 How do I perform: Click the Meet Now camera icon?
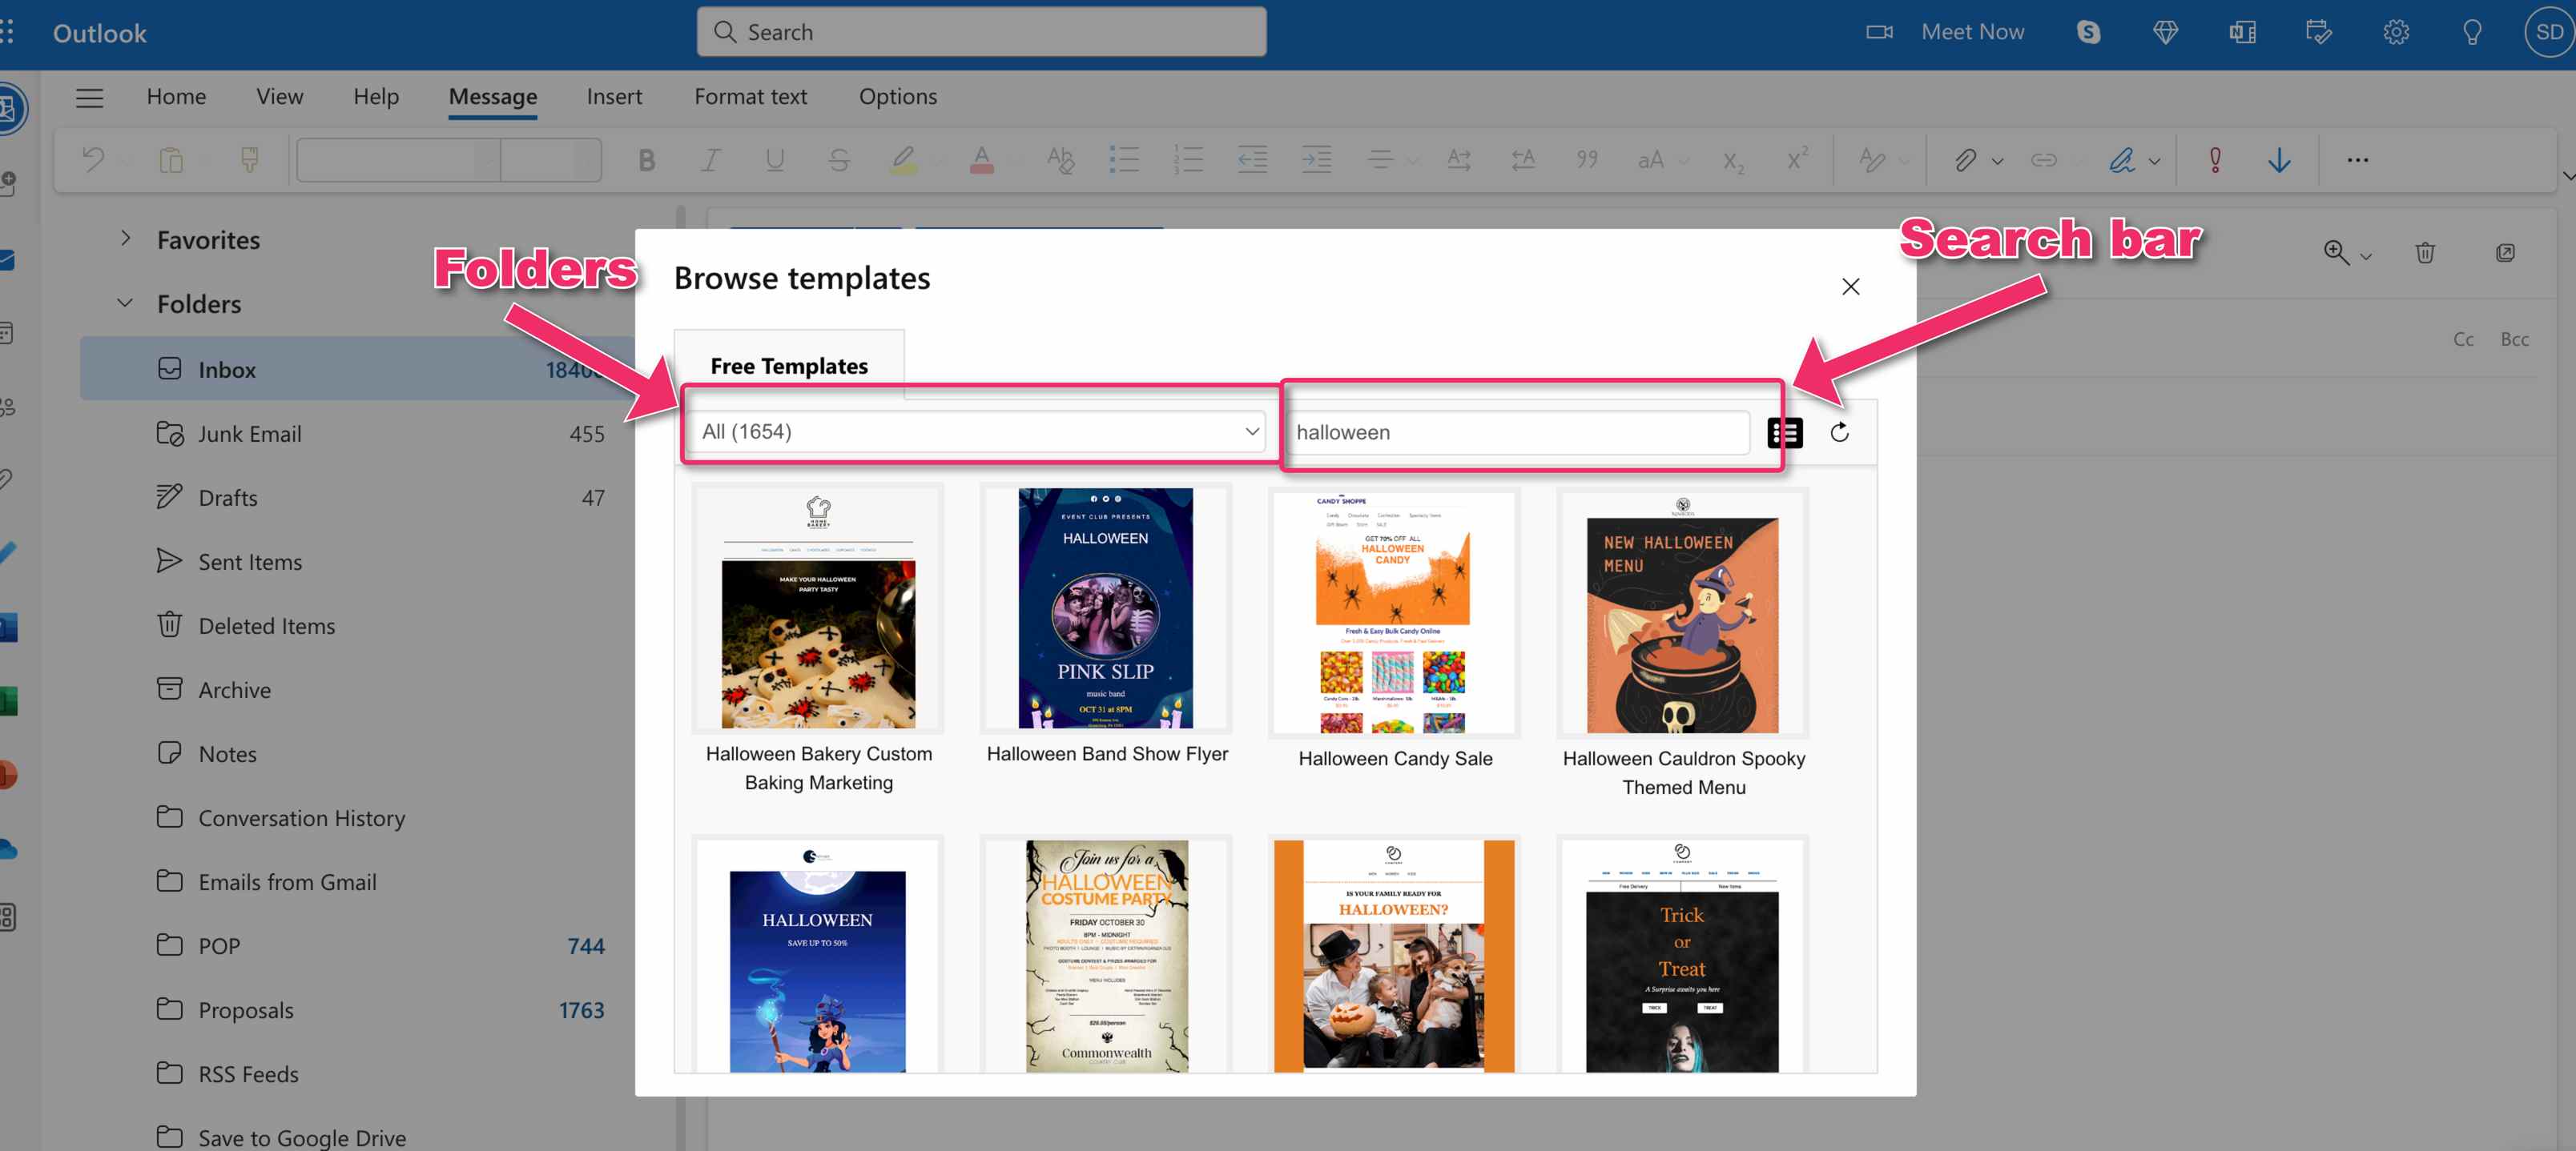coord(1879,33)
